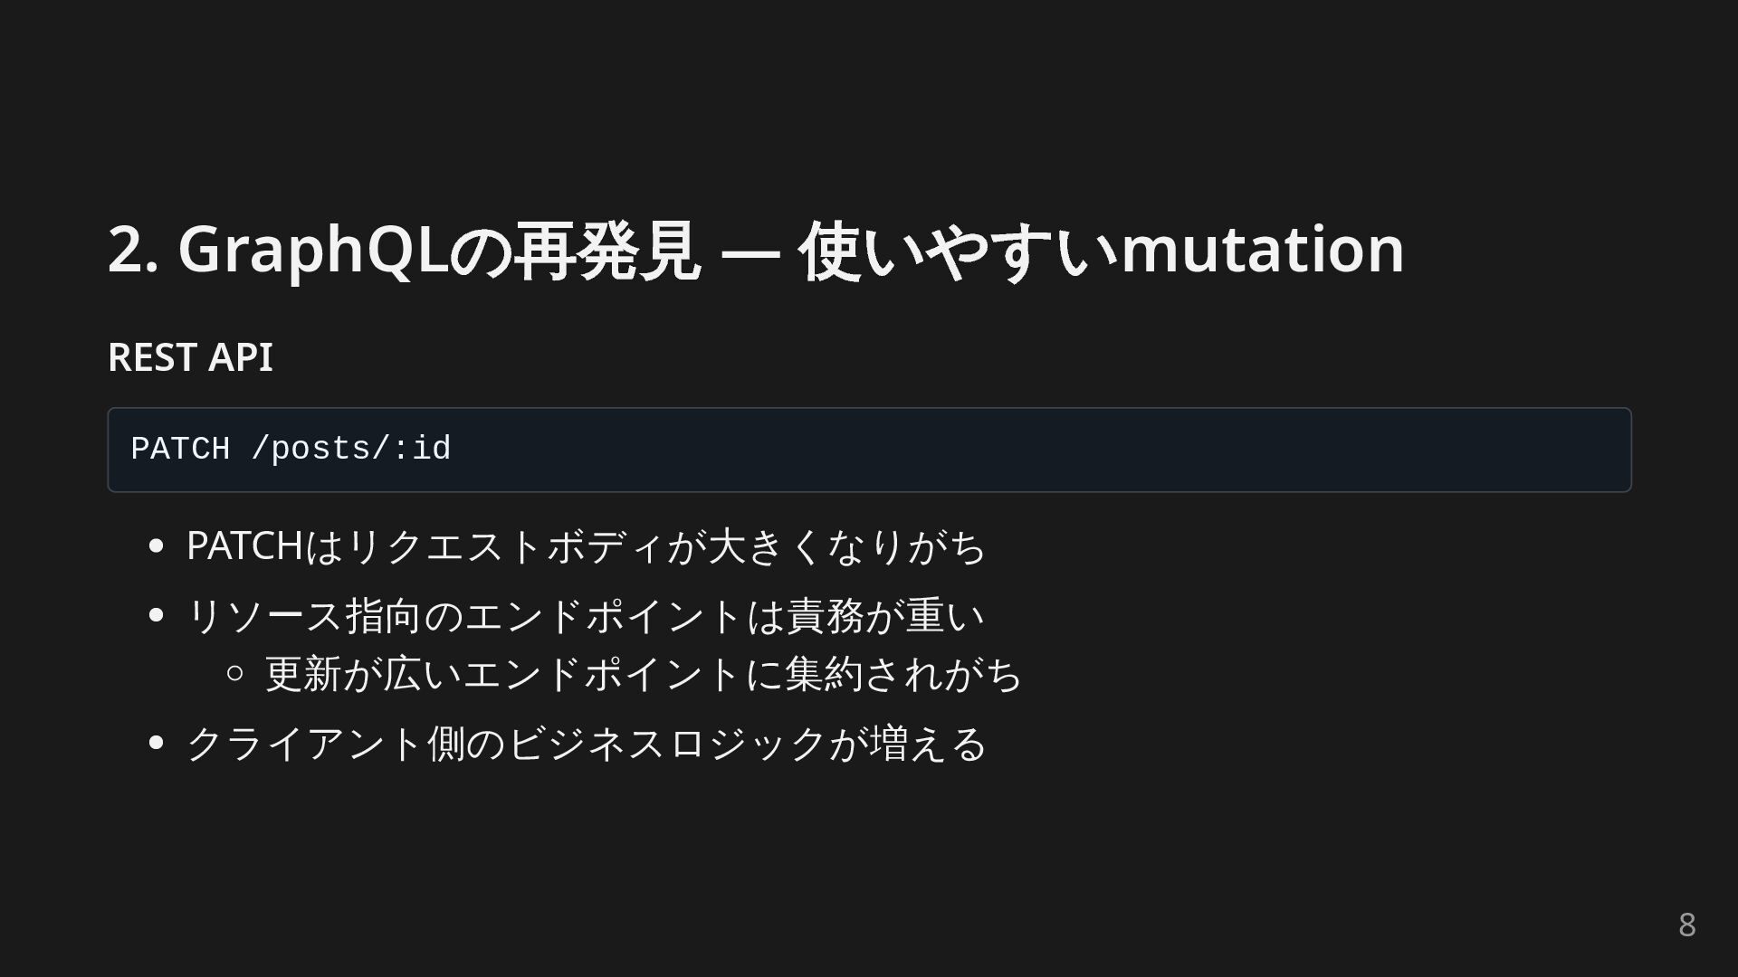
Task: Click the /posts/:id path in the code
Action: (351, 449)
